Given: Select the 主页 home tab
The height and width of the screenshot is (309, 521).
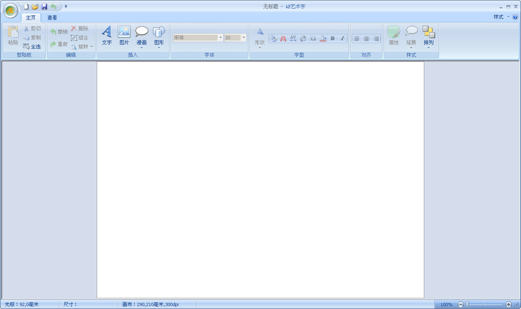Looking at the screenshot, I should [x=31, y=18].
